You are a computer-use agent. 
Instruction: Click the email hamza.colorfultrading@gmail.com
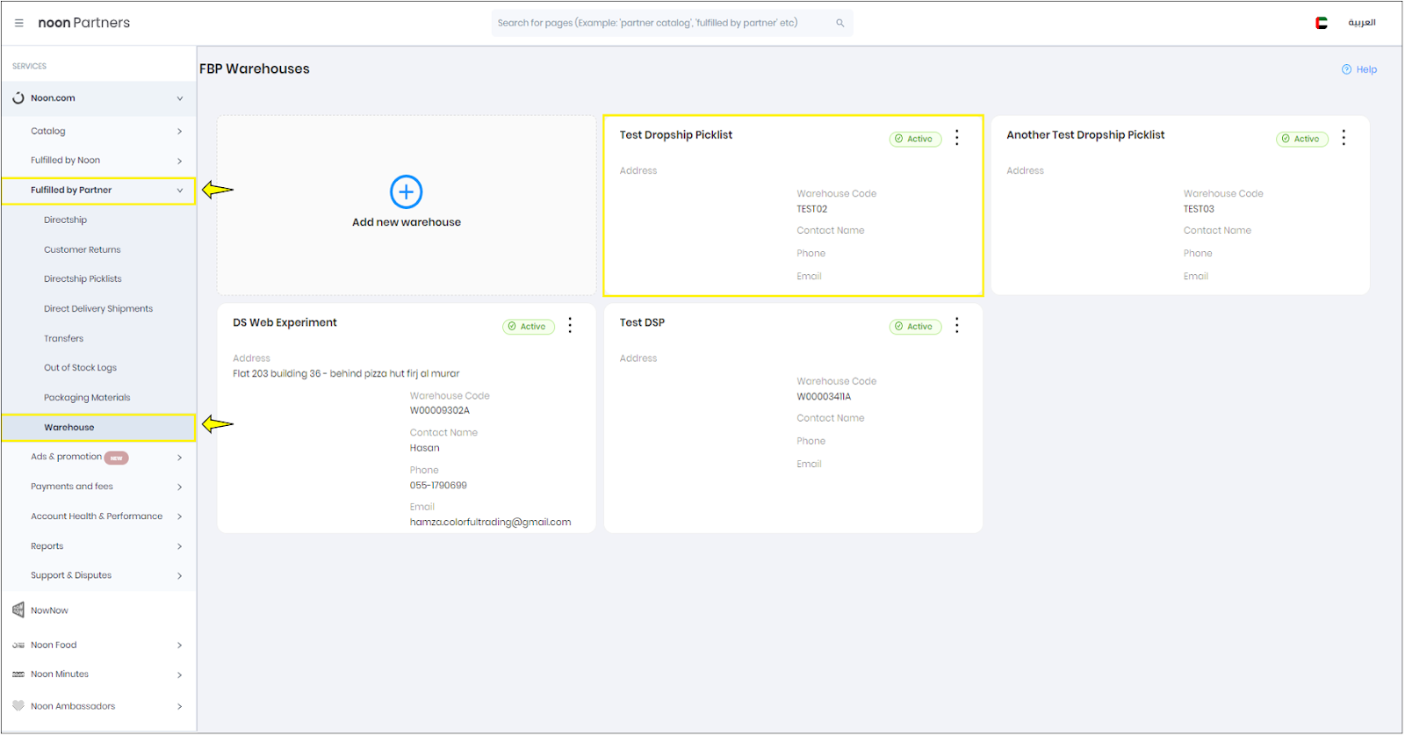tap(490, 523)
